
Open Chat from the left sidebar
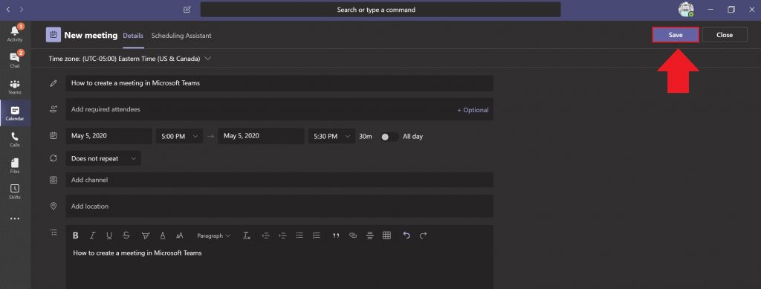(x=15, y=59)
